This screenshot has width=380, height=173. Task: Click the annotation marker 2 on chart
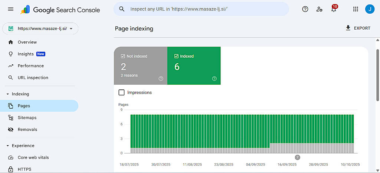click(x=297, y=157)
